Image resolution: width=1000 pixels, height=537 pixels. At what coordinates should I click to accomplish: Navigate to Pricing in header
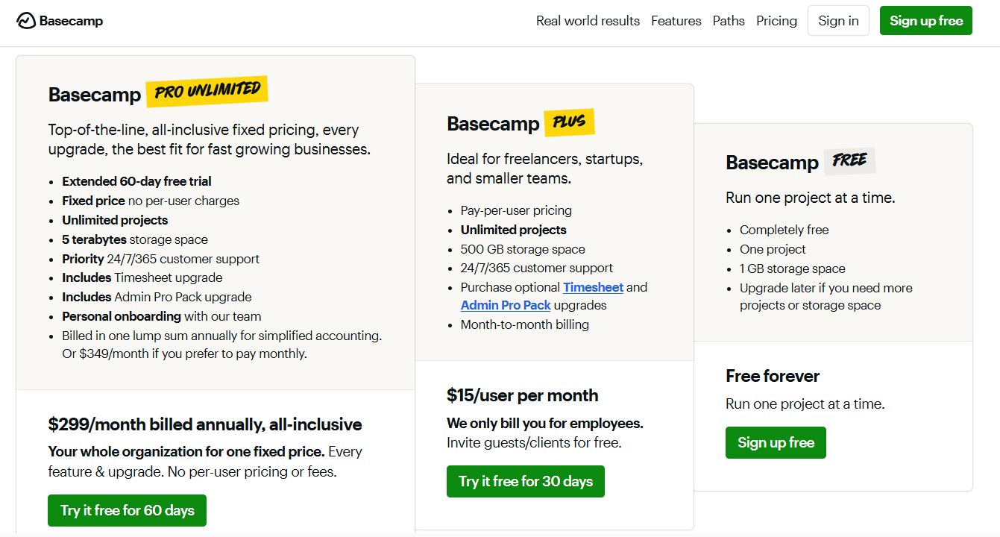776,21
